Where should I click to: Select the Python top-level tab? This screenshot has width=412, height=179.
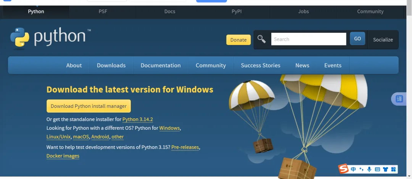point(36,11)
